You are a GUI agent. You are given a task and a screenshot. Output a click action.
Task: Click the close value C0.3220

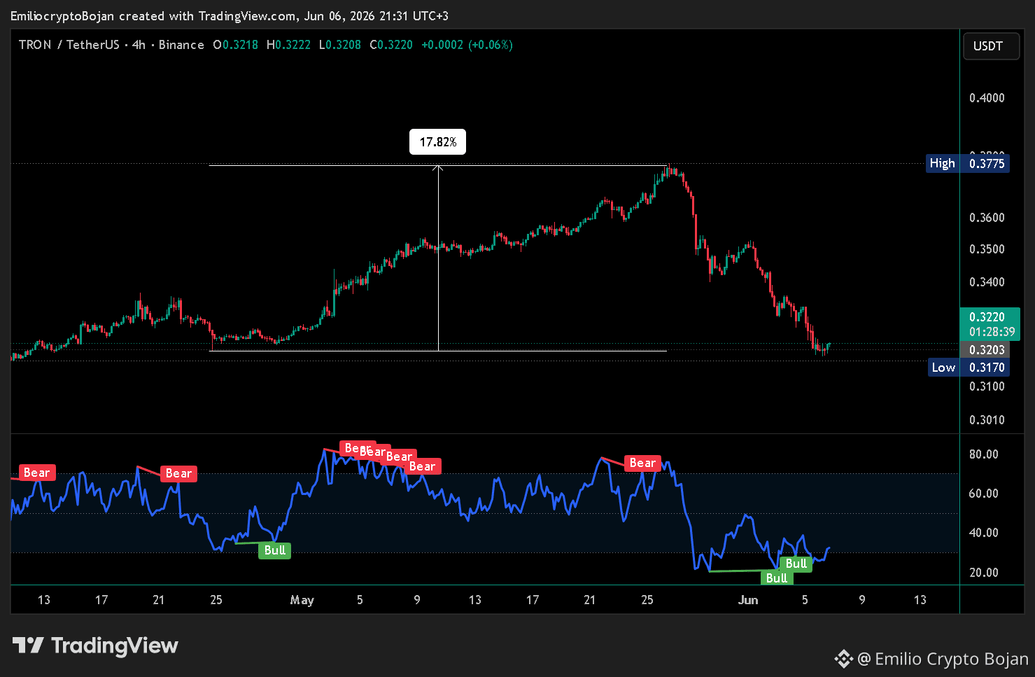click(391, 45)
